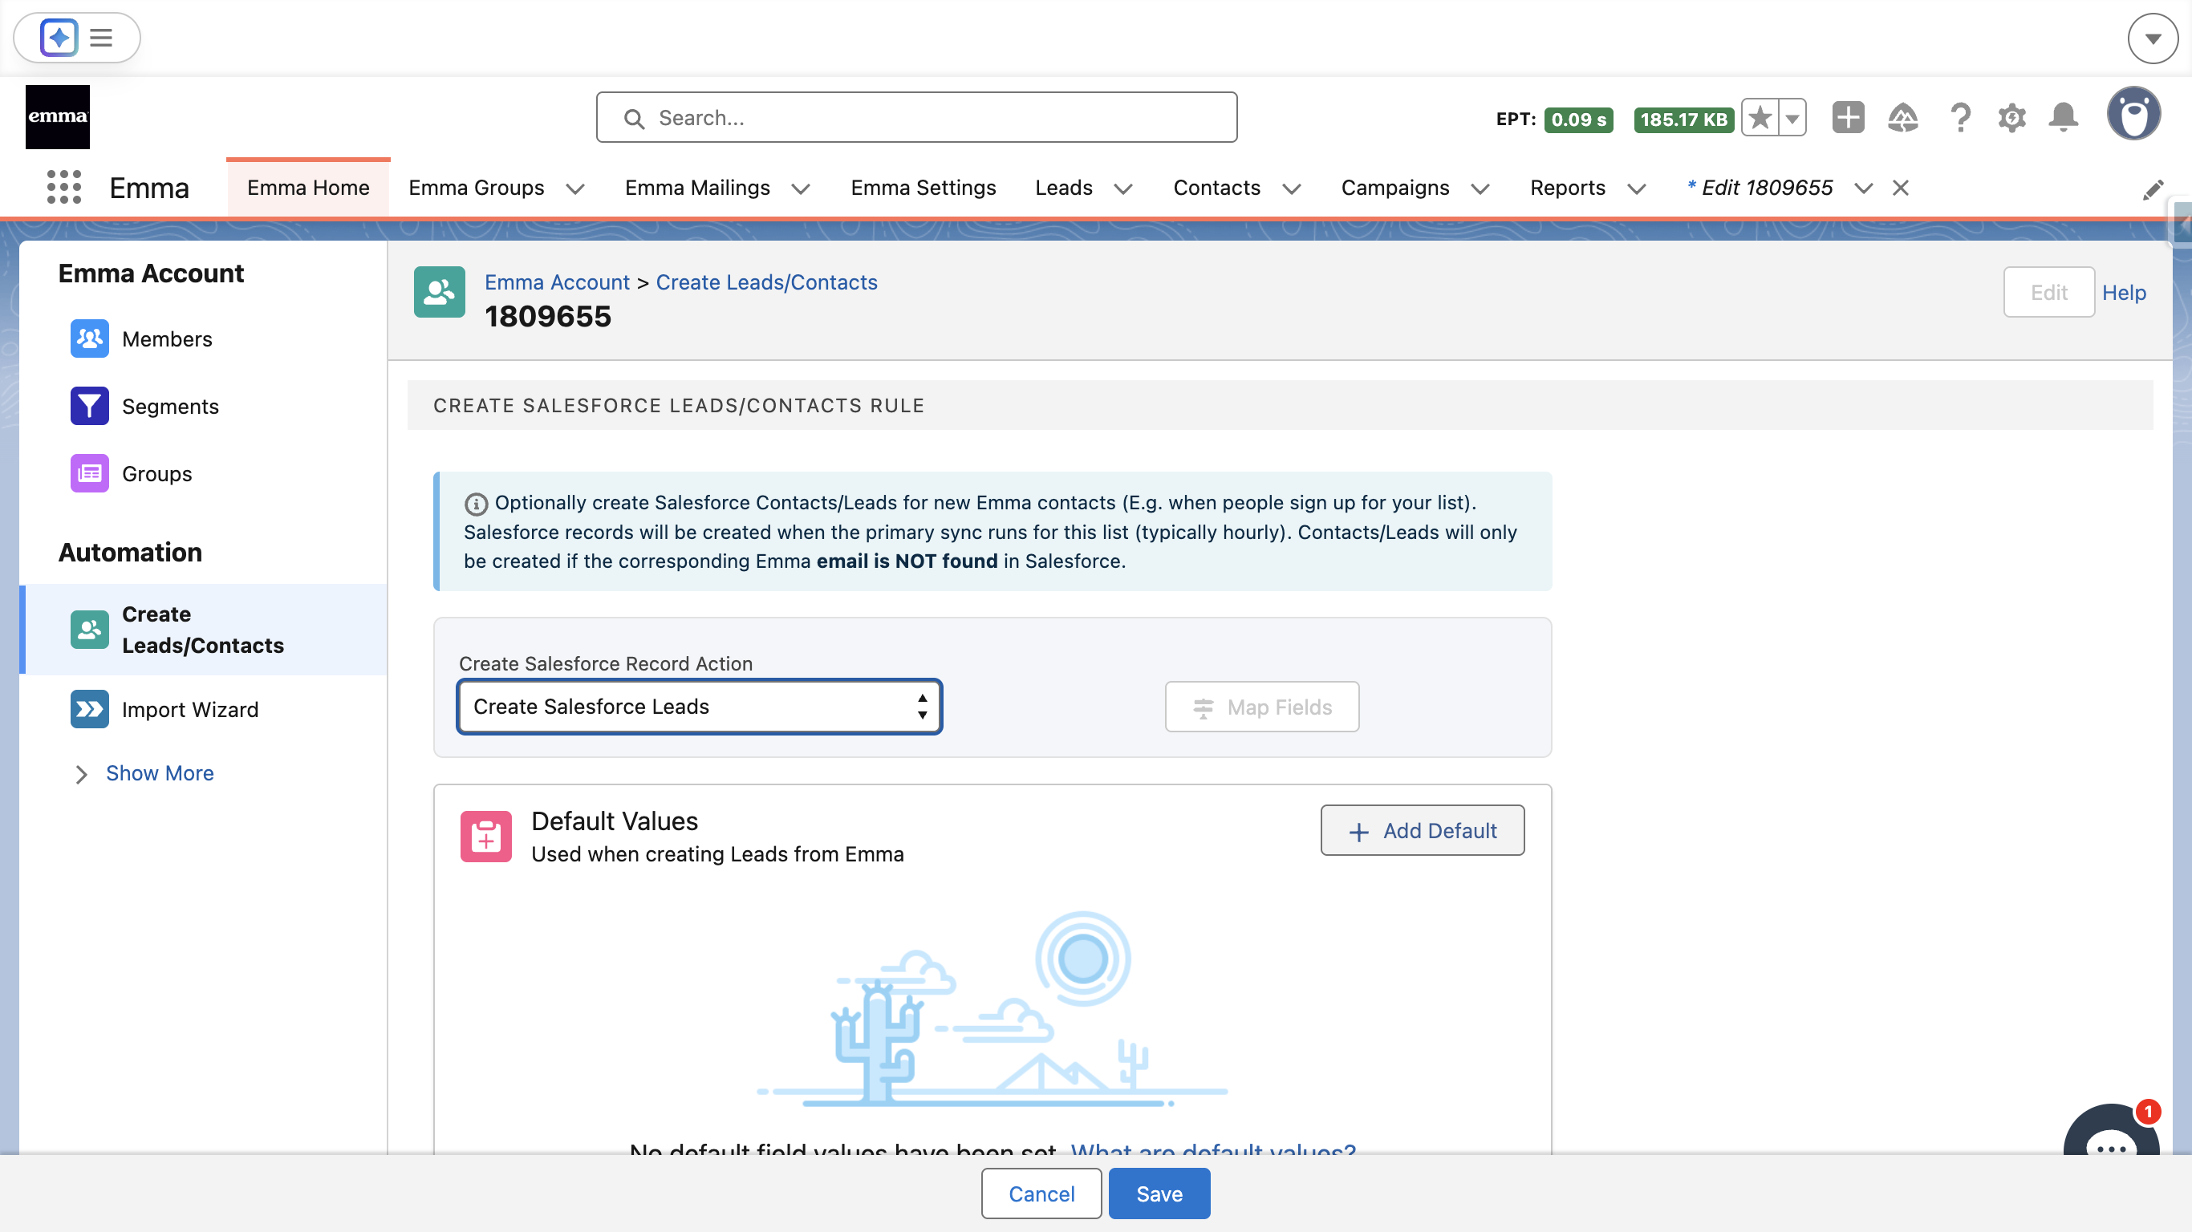Click the Create Leads/Contacts sidebar icon

pyautogui.click(x=89, y=630)
